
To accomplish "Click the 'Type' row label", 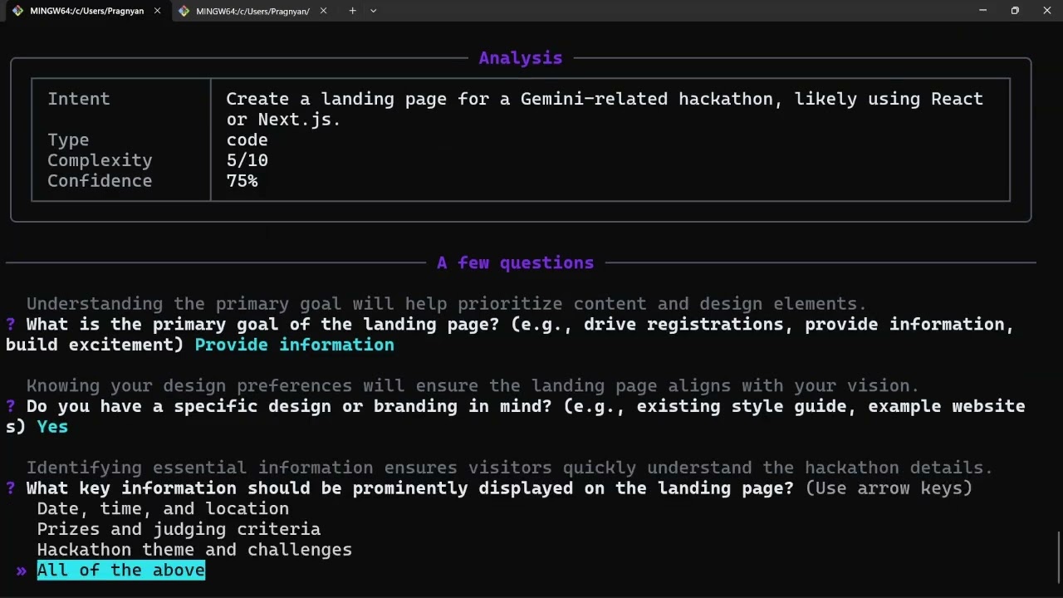I will pyautogui.click(x=68, y=140).
